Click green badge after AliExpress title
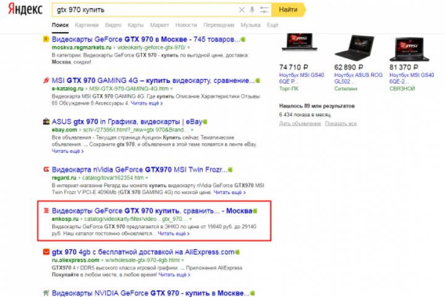445x297 pixels. click(x=237, y=252)
